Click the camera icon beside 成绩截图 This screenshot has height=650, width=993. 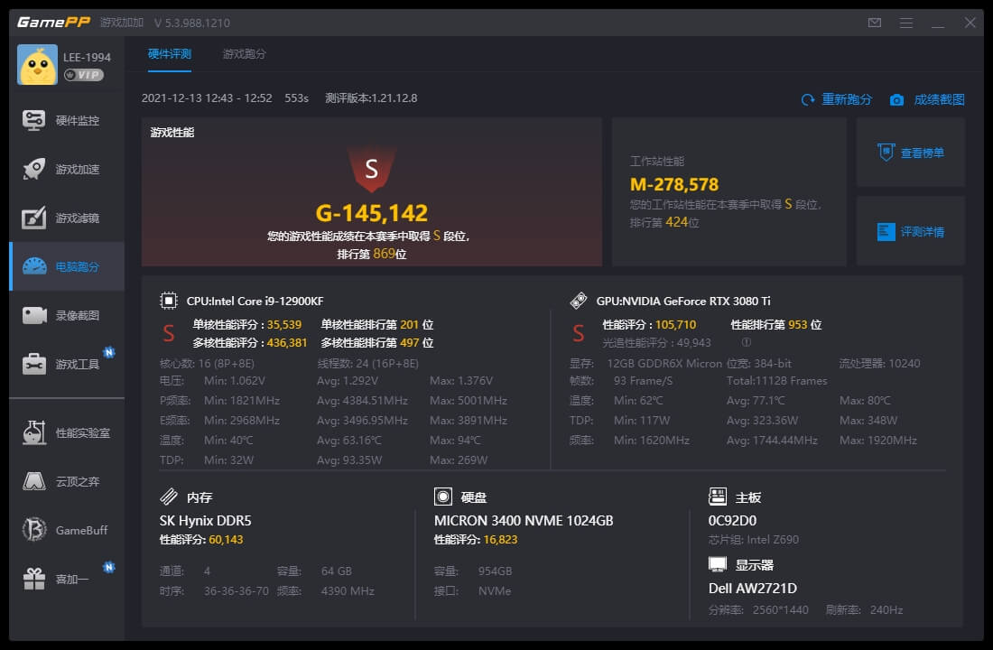(x=896, y=100)
